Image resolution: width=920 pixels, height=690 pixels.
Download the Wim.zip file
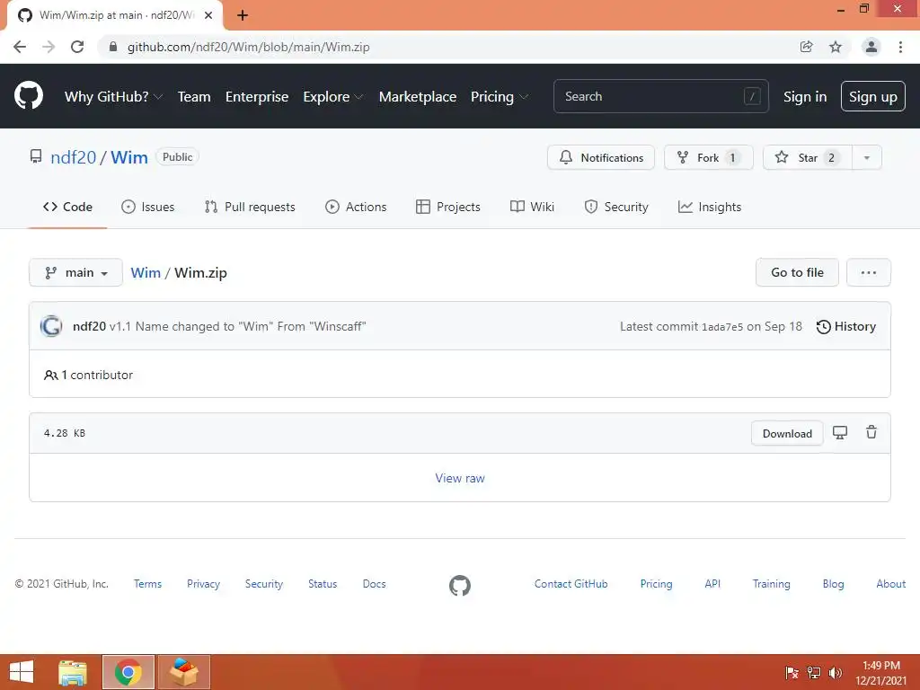pos(787,434)
